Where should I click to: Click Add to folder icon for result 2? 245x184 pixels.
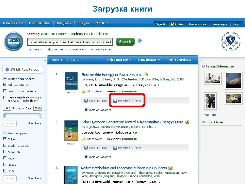[x=84, y=139]
